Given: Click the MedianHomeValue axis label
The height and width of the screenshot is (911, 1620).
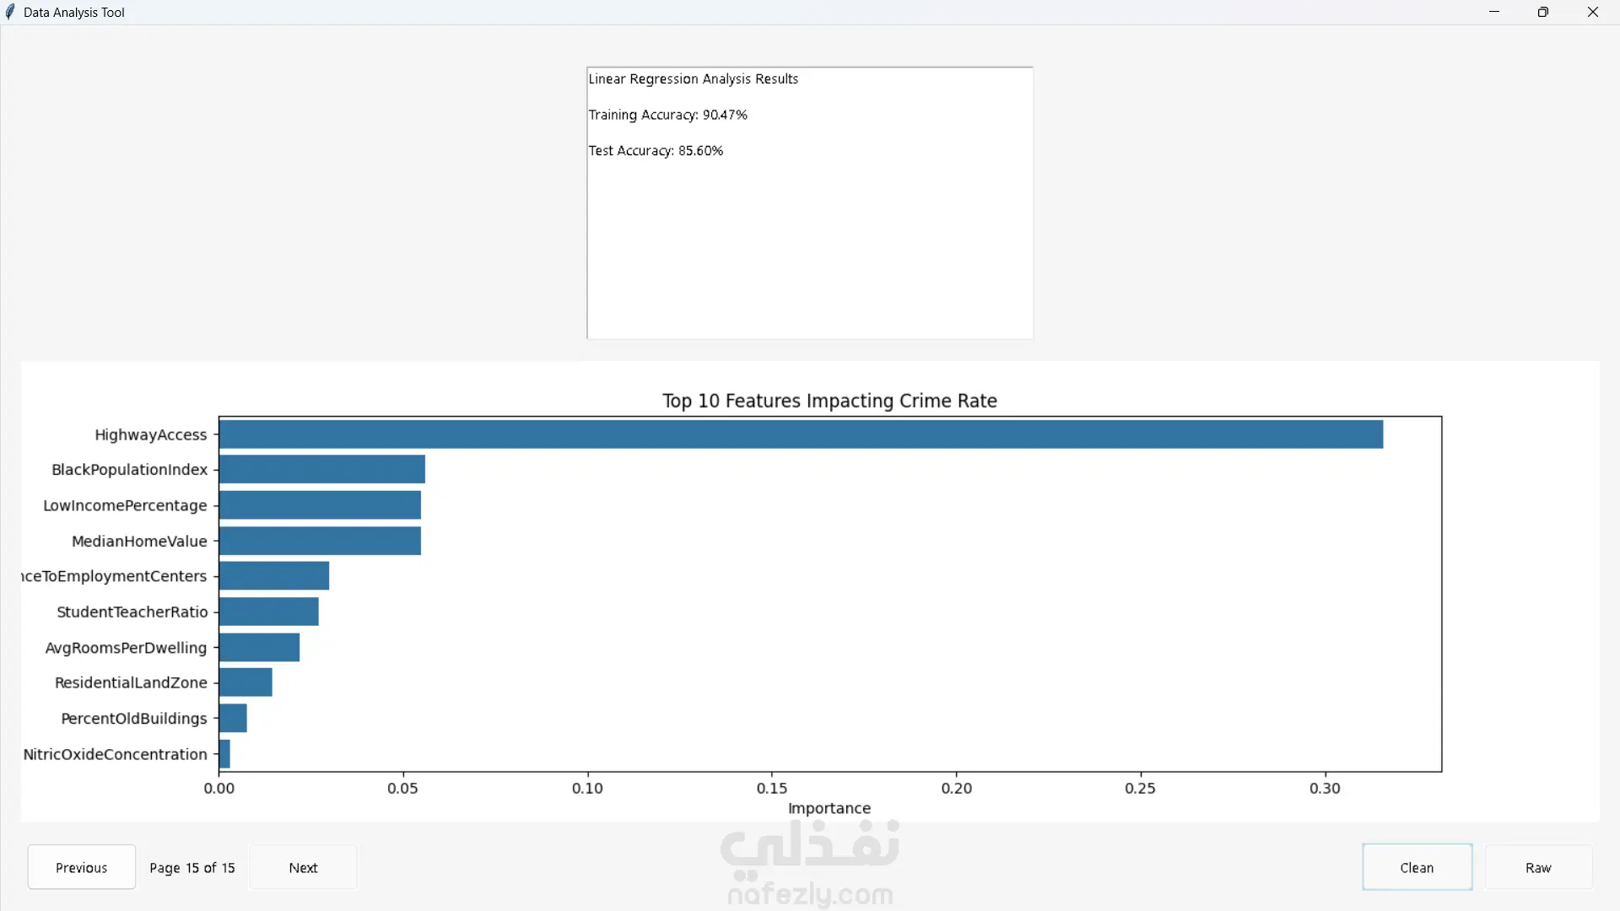Looking at the screenshot, I should [139, 541].
